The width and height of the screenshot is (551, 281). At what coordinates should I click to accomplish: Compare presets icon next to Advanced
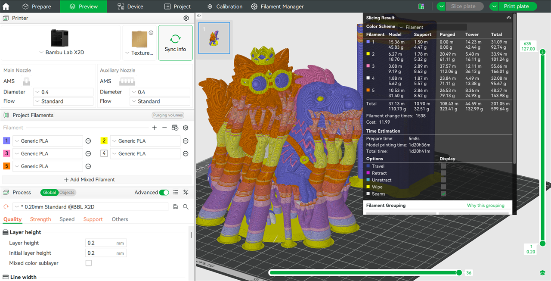pyautogui.click(x=186, y=193)
